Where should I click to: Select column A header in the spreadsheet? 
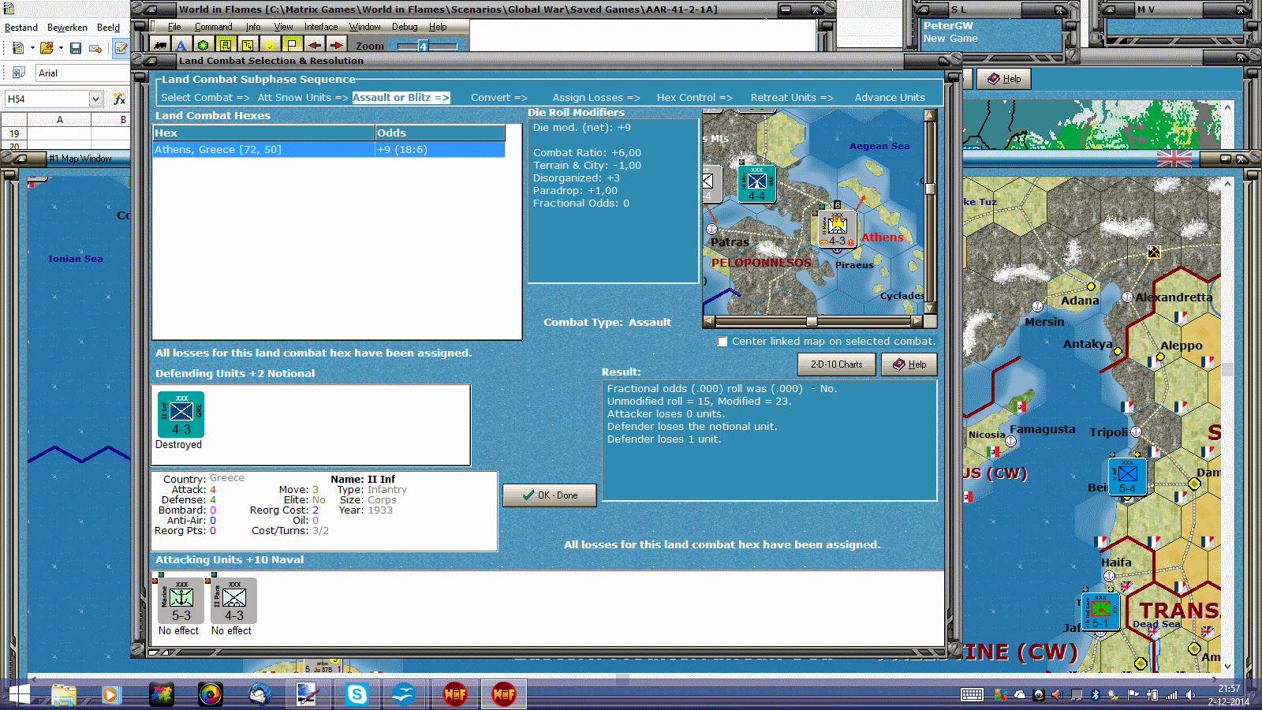coord(60,120)
